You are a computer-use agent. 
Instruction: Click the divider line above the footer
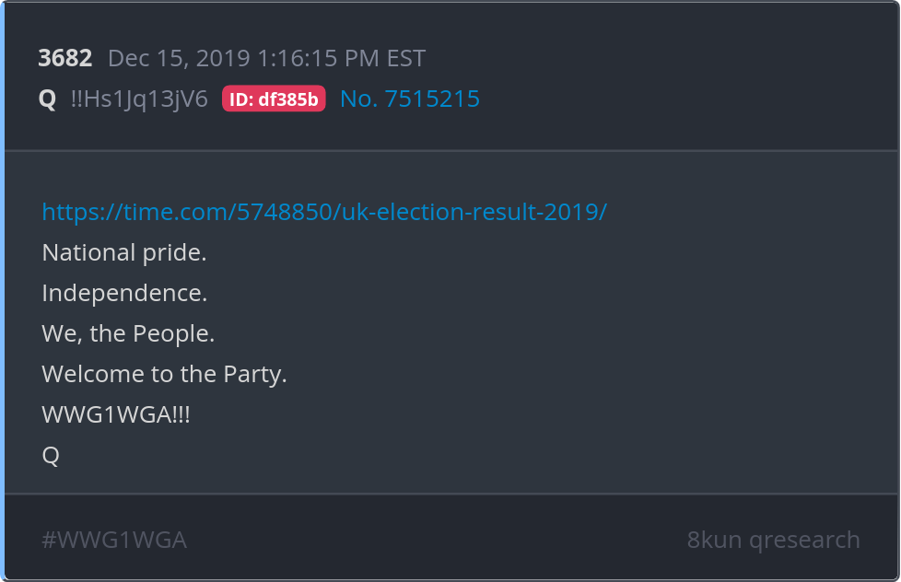tap(451, 495)
